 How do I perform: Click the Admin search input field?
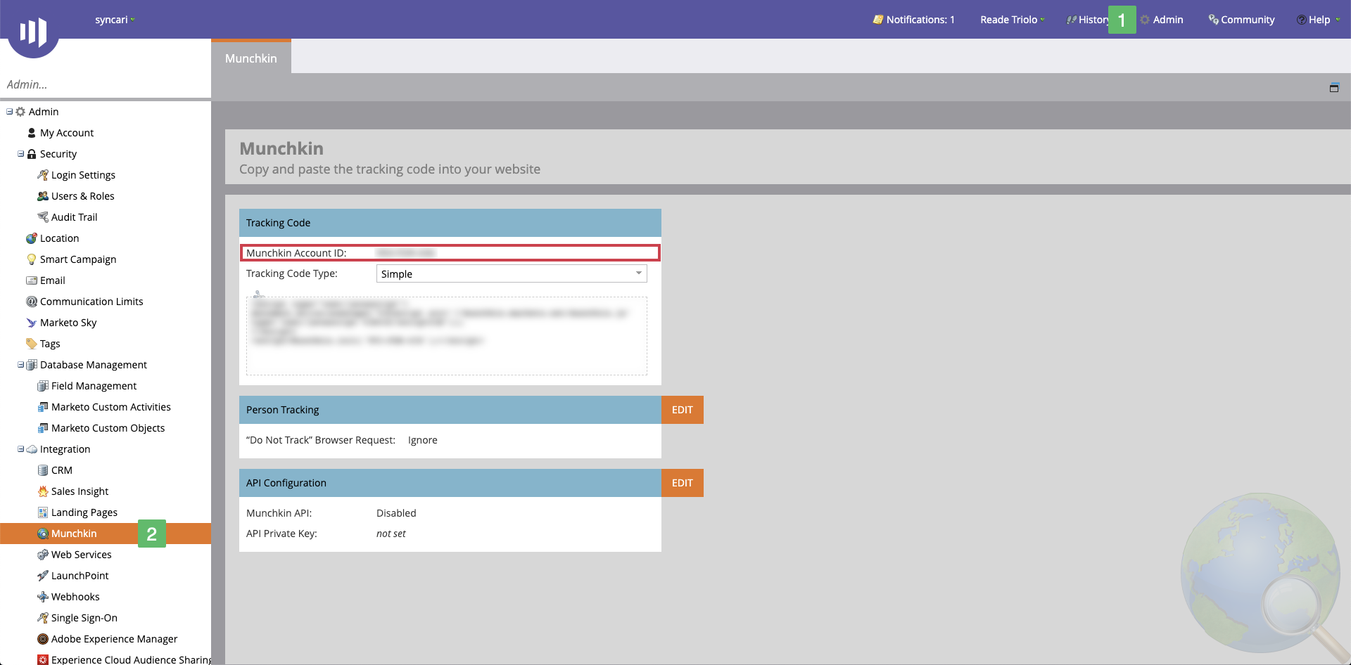point(106,84)
